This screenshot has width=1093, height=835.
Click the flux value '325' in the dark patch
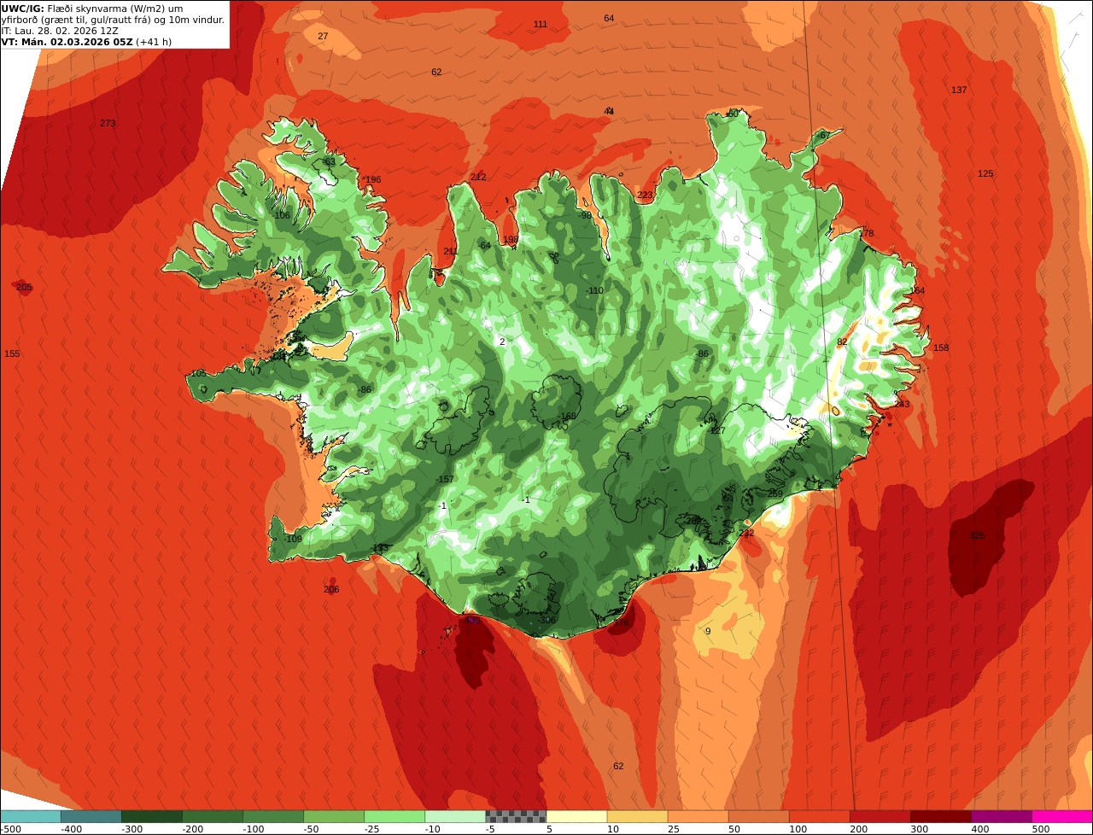pyautogui.click(x=977, y=535)
